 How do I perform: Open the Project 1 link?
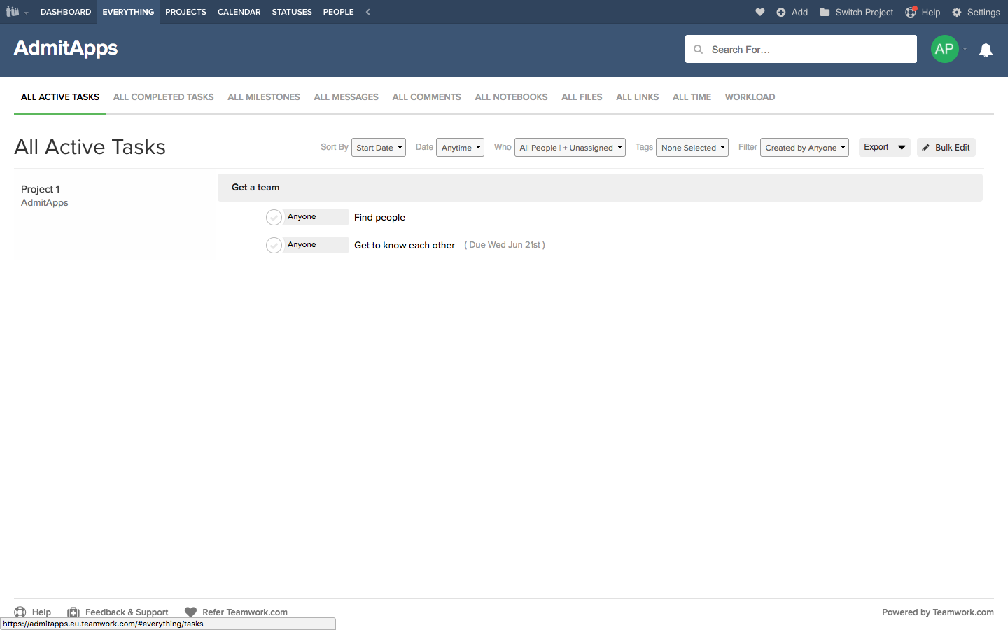41,189
